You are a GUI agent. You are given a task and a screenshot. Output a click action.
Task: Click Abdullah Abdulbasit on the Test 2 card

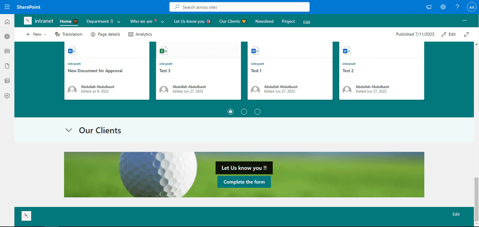click(372, 87)
